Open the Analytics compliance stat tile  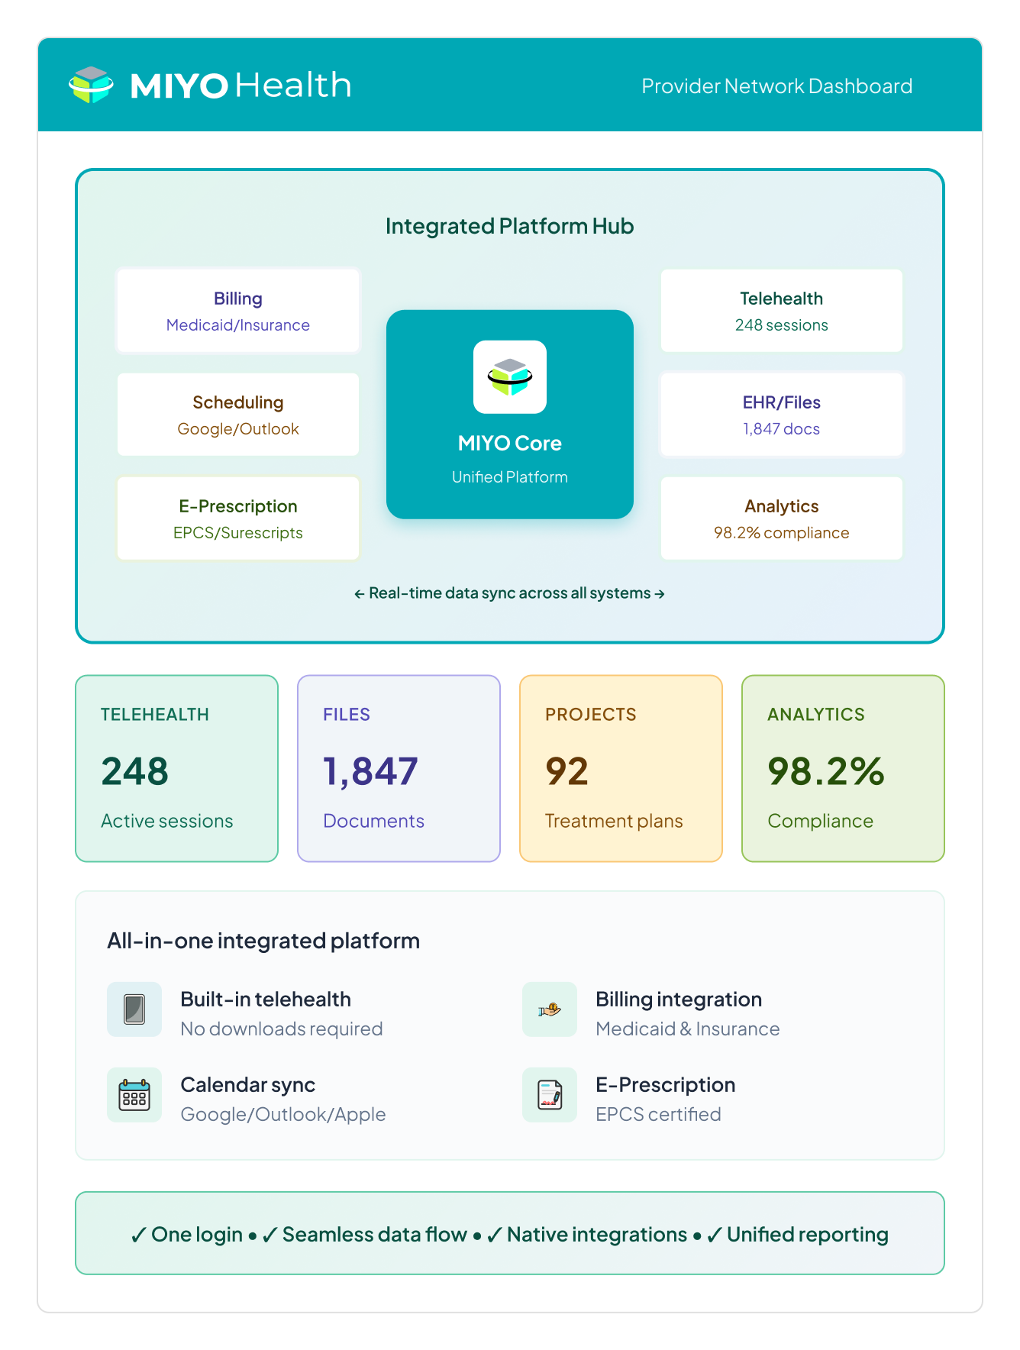[x=843, y=768]
